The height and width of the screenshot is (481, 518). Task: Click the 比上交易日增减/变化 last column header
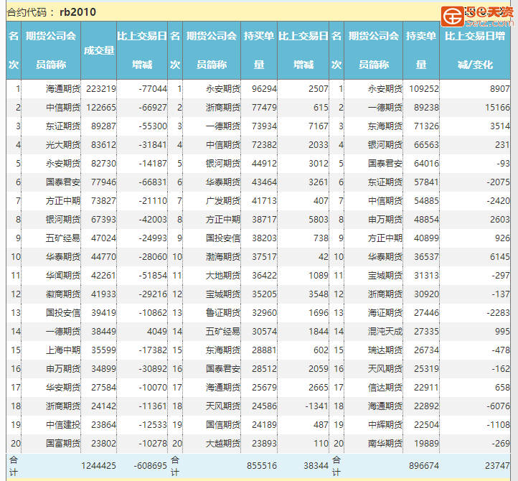[475, 50]
